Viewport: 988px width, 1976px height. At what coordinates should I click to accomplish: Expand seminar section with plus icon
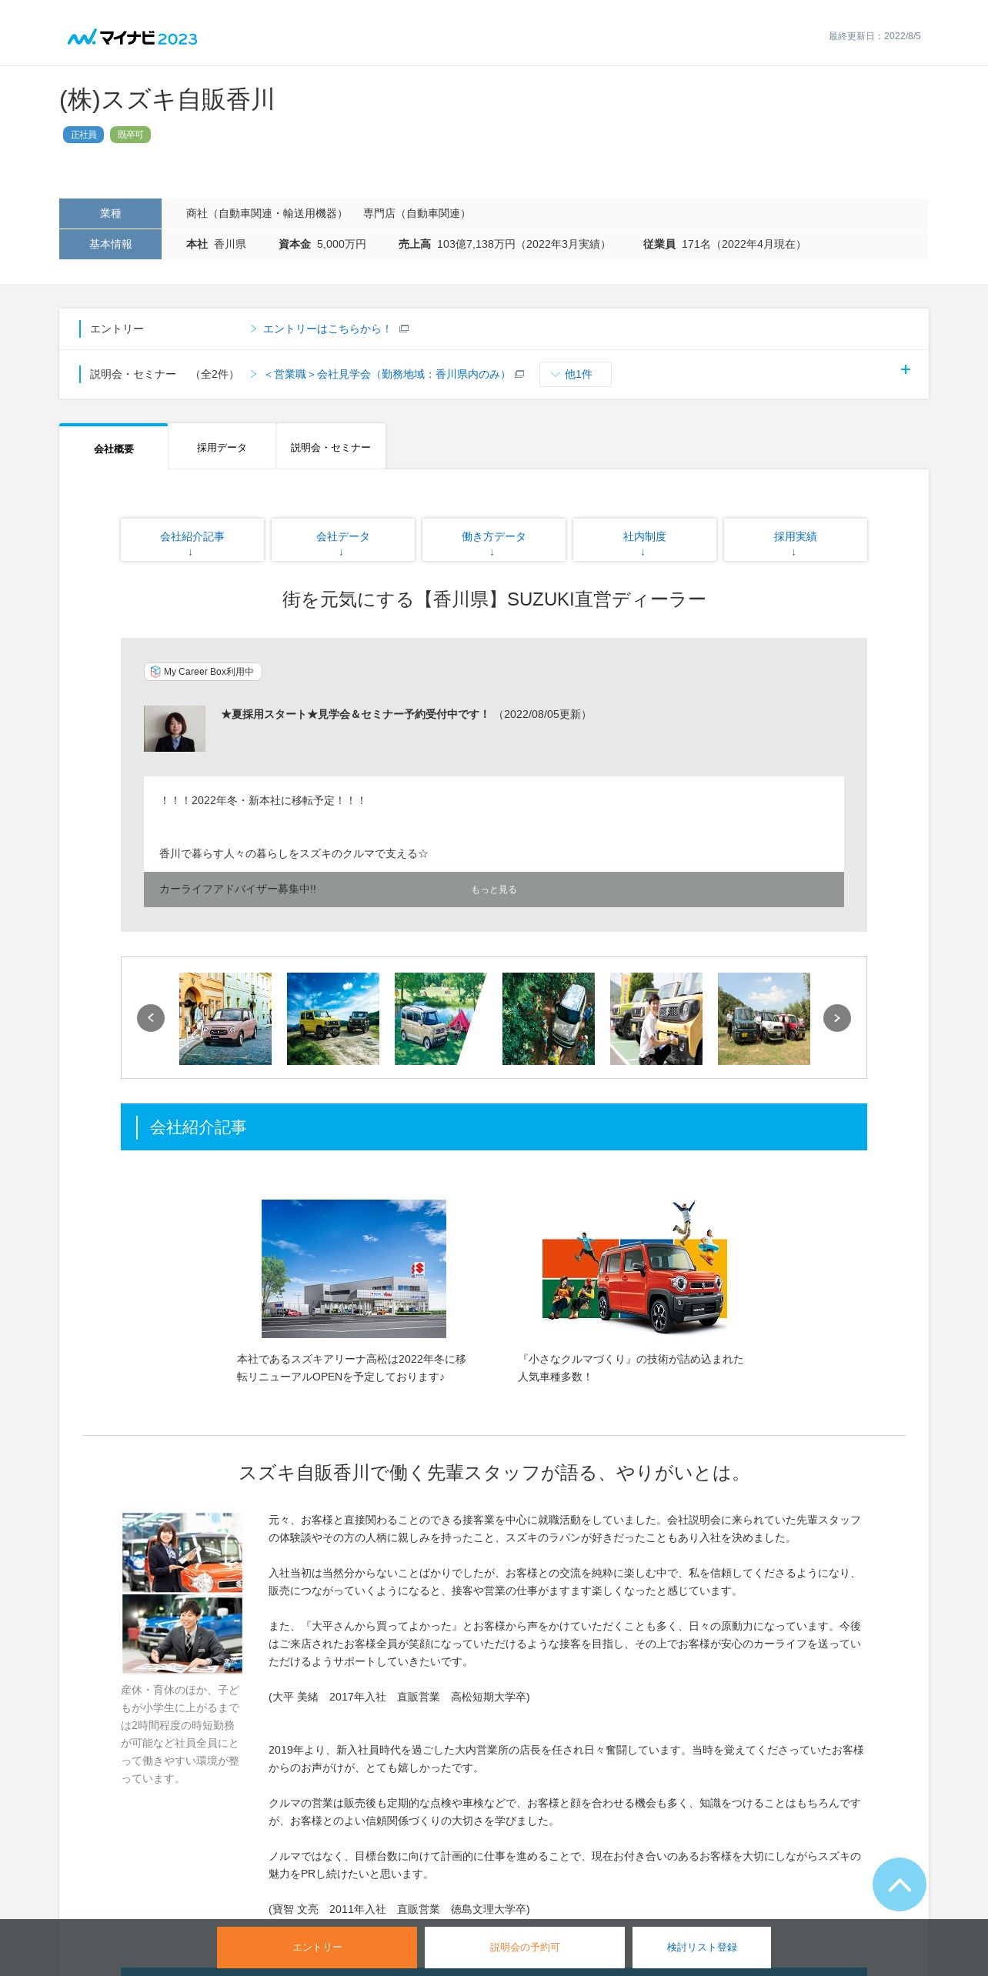click(906, 369)
